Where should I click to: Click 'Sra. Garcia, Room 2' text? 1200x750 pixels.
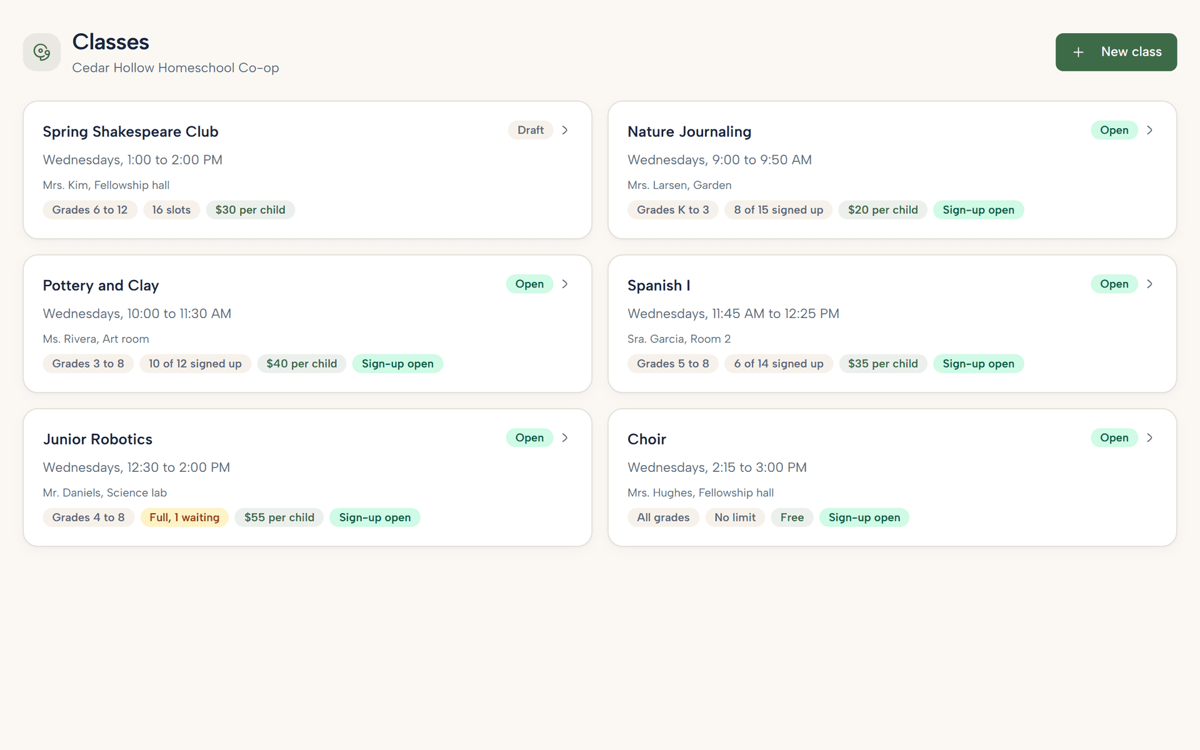(679, 339)
